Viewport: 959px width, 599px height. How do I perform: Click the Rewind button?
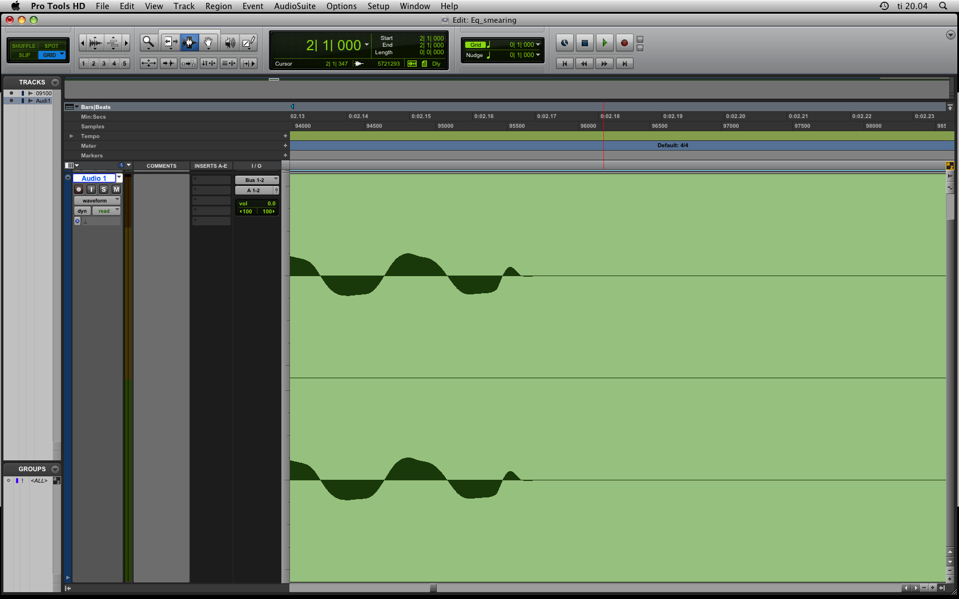[585, 63]
